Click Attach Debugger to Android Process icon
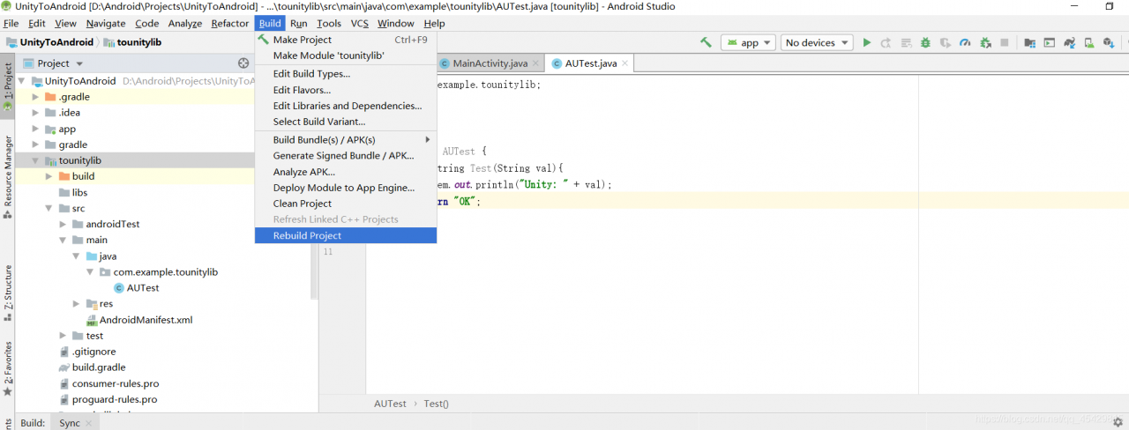Screen dimensions: 1129x430 985,42
